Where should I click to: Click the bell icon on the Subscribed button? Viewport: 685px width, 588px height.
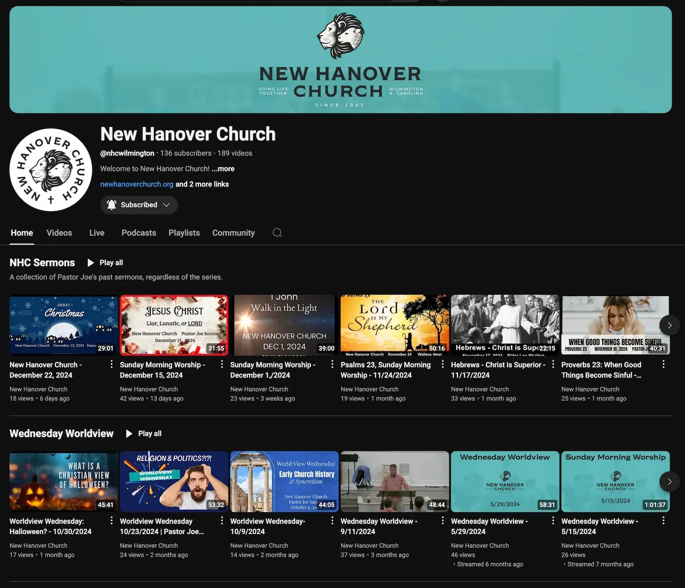click(111, 205)
